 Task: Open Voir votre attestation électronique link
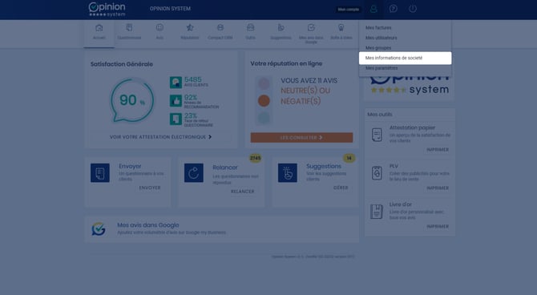pyautogui.click(x=160, y=137)
